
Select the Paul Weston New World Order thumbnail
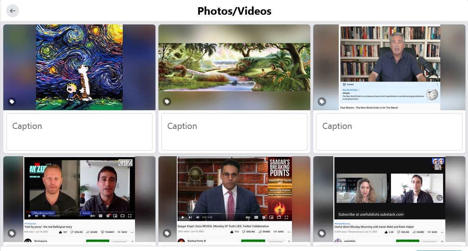tap(389, 67)
